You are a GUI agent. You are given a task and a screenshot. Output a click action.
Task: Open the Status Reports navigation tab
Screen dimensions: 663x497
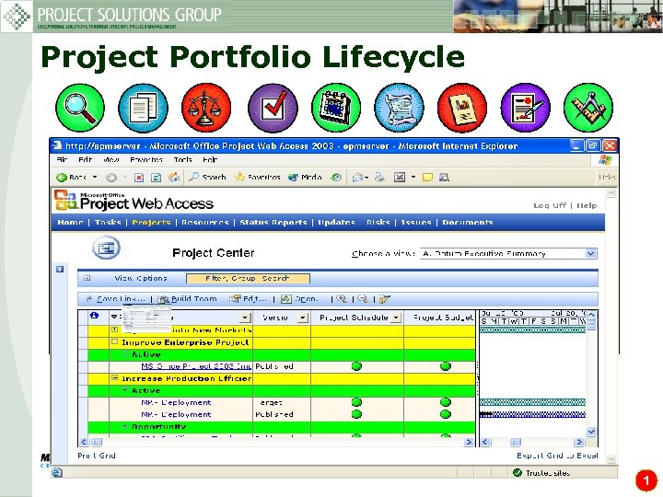pos(273,223)
